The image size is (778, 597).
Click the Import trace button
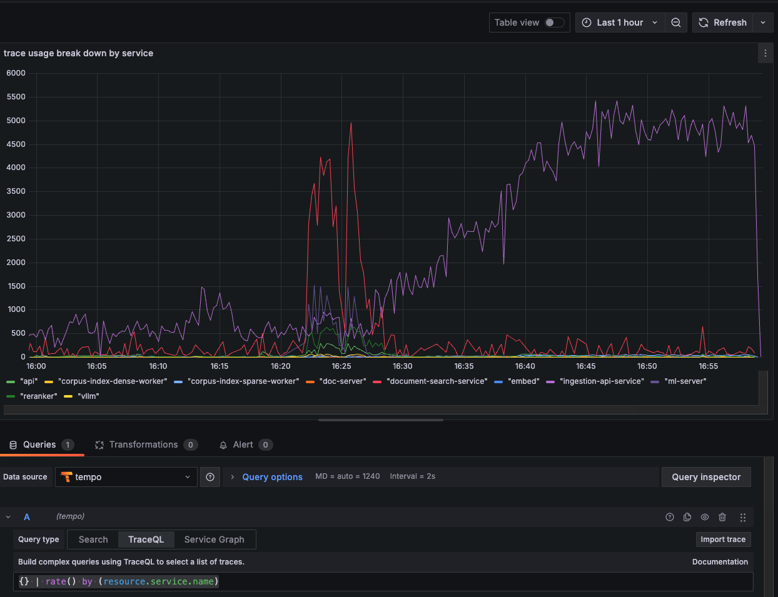pyautogui.click(x=722, y=539)
